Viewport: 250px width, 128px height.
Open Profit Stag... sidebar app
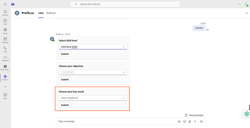click(5, 68)
